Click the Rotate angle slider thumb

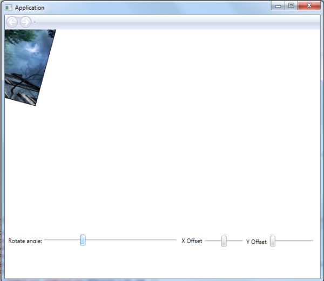(x=83, y=240)
